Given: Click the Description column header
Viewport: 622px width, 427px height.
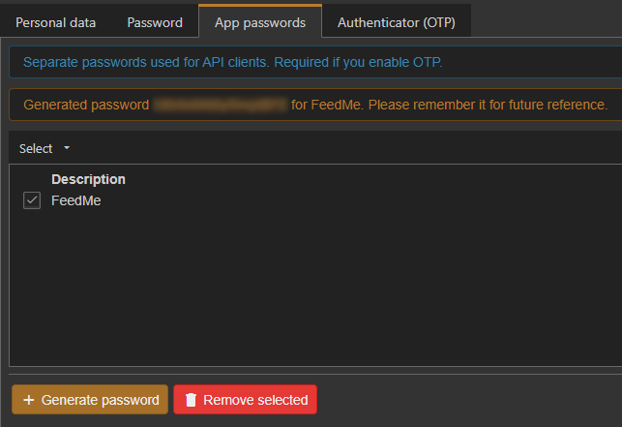Looking at the screenshot, I should click(x=88, y=179).
